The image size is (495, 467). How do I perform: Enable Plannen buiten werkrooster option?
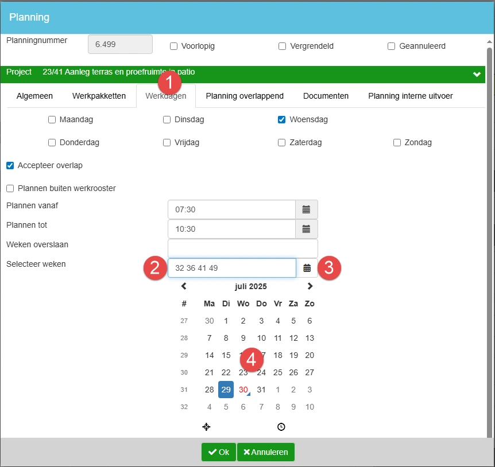10,189
